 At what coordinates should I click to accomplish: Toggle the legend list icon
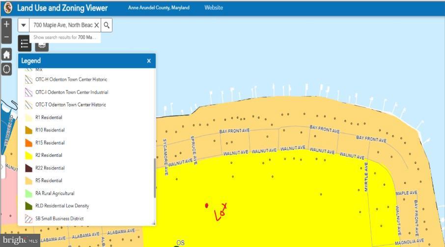click(25, 44)
